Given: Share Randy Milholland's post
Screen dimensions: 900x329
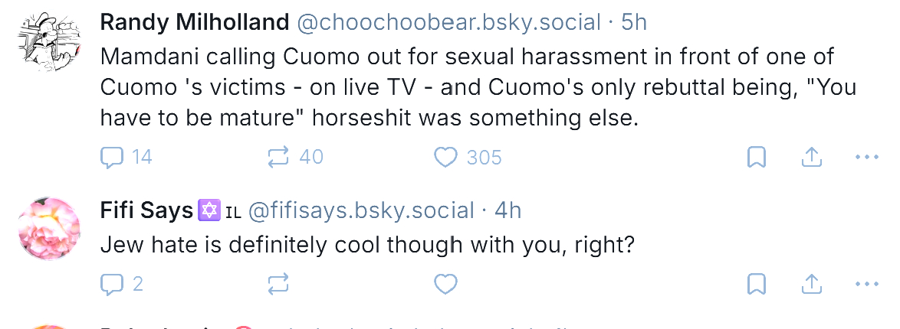Looking at the screenshot, I should point(811,158).
